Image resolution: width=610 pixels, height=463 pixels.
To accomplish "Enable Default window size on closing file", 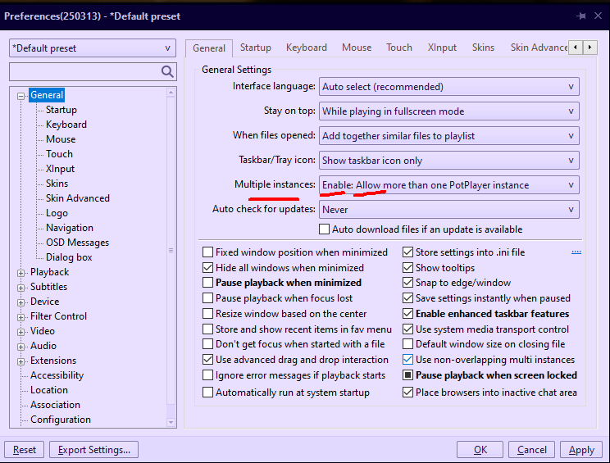I will pyautogui.click(x=407, y=344).
